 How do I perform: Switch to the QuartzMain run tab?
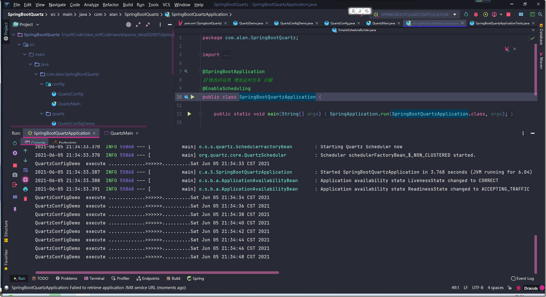coord(121,133)
